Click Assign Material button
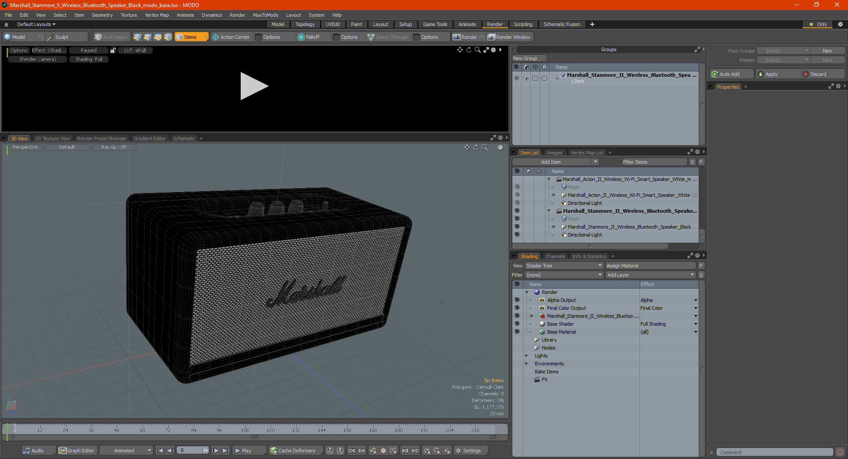848x459 pixels. [x=650, y=266]
